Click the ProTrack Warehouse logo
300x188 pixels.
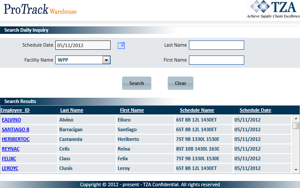pos(40,9)
